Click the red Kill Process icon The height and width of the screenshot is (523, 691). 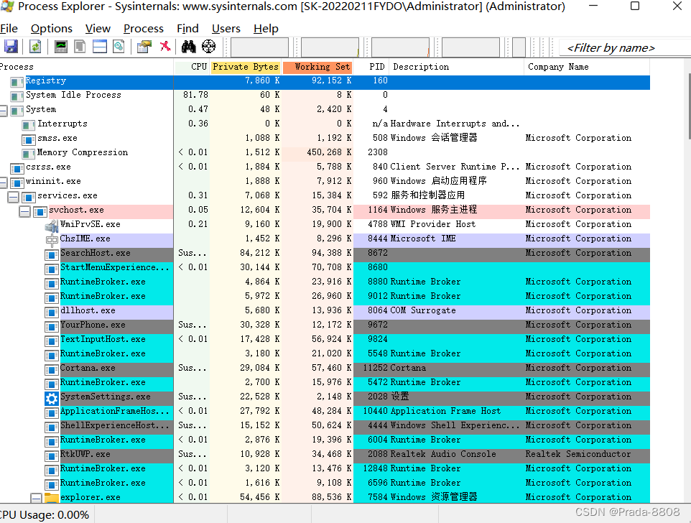coord(164,46)
